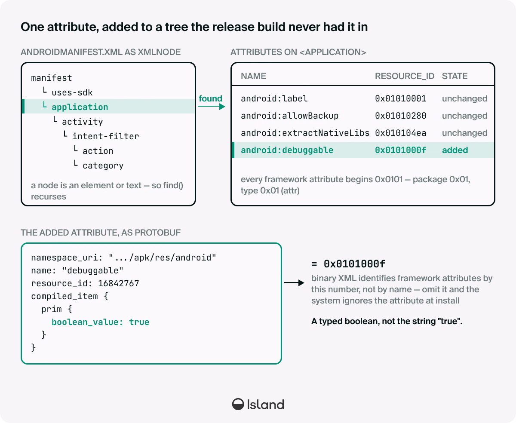Click the android:debuggable attribute name

pos(287,150)
